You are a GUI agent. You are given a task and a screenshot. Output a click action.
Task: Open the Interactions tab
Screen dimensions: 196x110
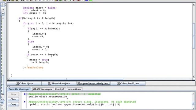pos(74,89)
